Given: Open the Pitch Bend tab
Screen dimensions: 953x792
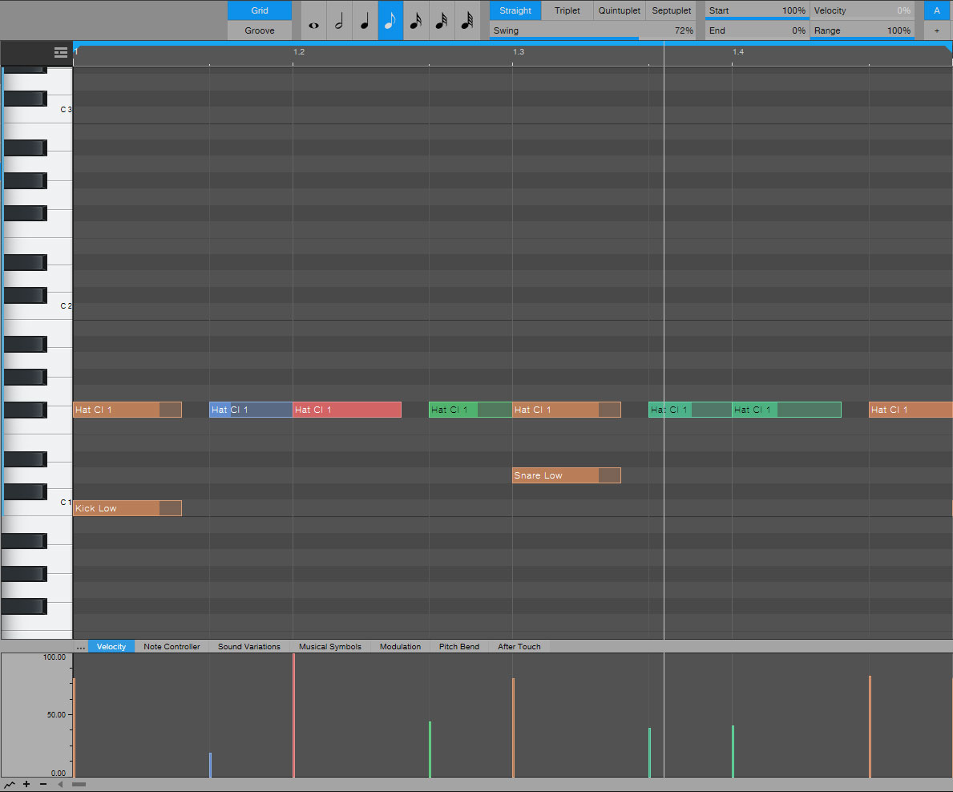Looking at the screenshot, I should (459, 647).
